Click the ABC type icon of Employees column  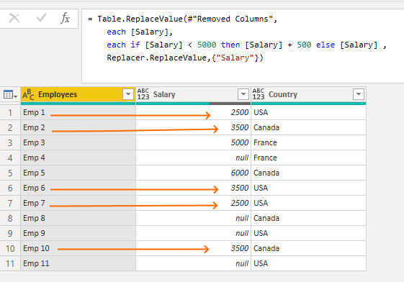point(28,94)
